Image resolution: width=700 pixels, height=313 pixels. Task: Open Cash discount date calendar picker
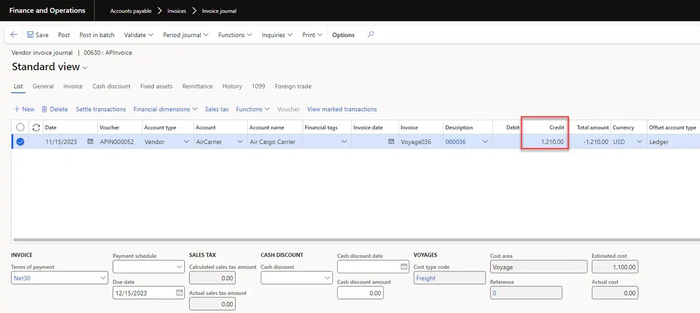click(x=404, y=267)
